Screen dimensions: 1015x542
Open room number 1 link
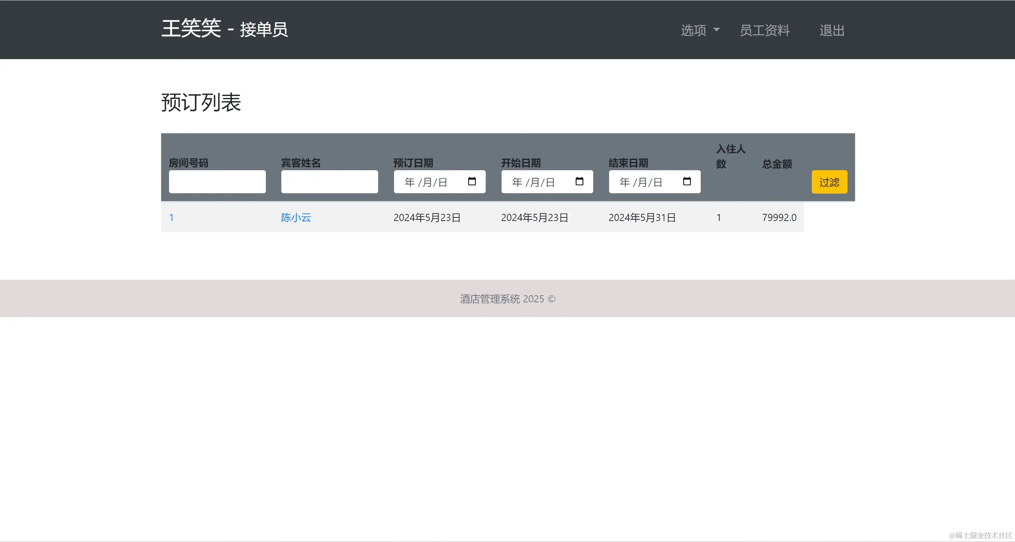(171, 217)
